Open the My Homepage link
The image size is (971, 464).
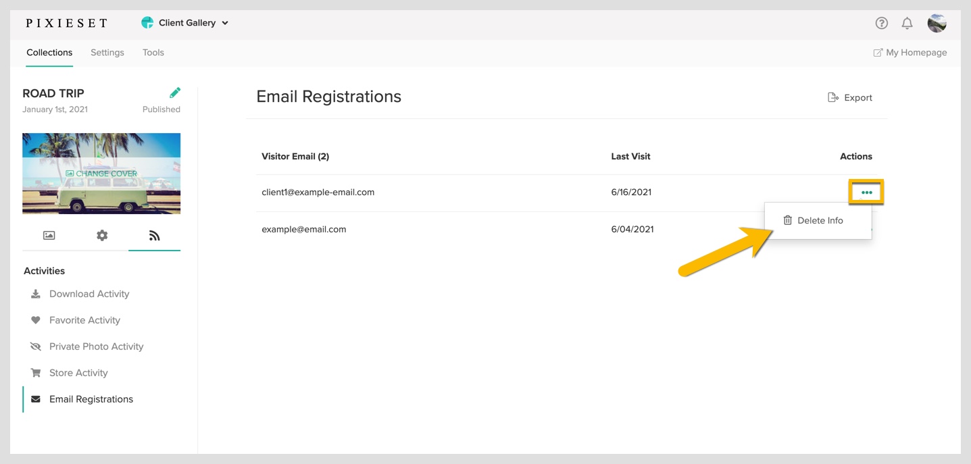point(910,53)
